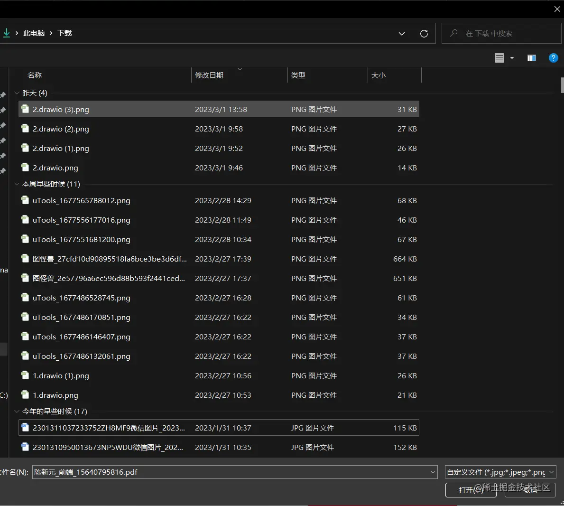Select file 1.drawio (1).png

[x=219, y=375]
